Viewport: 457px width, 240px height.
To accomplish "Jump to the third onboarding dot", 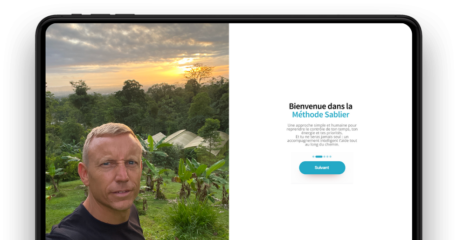I will (x=325, y=157).
